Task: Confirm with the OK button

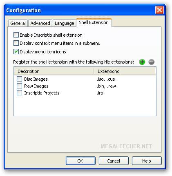Action: [x=80, y=161]
